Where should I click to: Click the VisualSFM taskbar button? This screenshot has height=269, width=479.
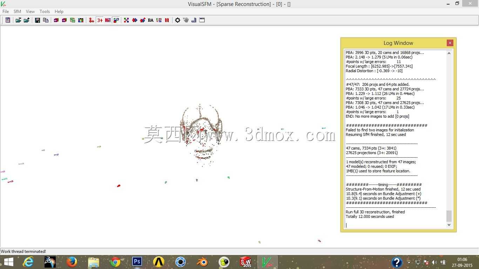click(x=268, y=262)
